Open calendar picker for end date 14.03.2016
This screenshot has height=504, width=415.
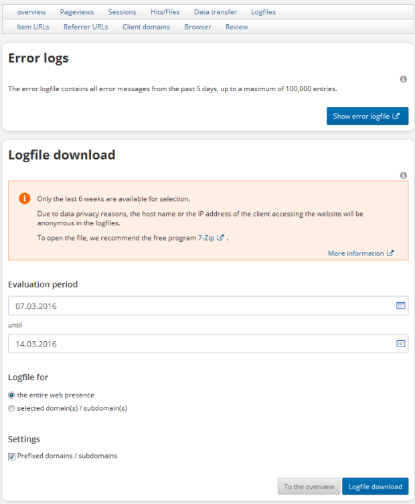[x=400, y=344]
